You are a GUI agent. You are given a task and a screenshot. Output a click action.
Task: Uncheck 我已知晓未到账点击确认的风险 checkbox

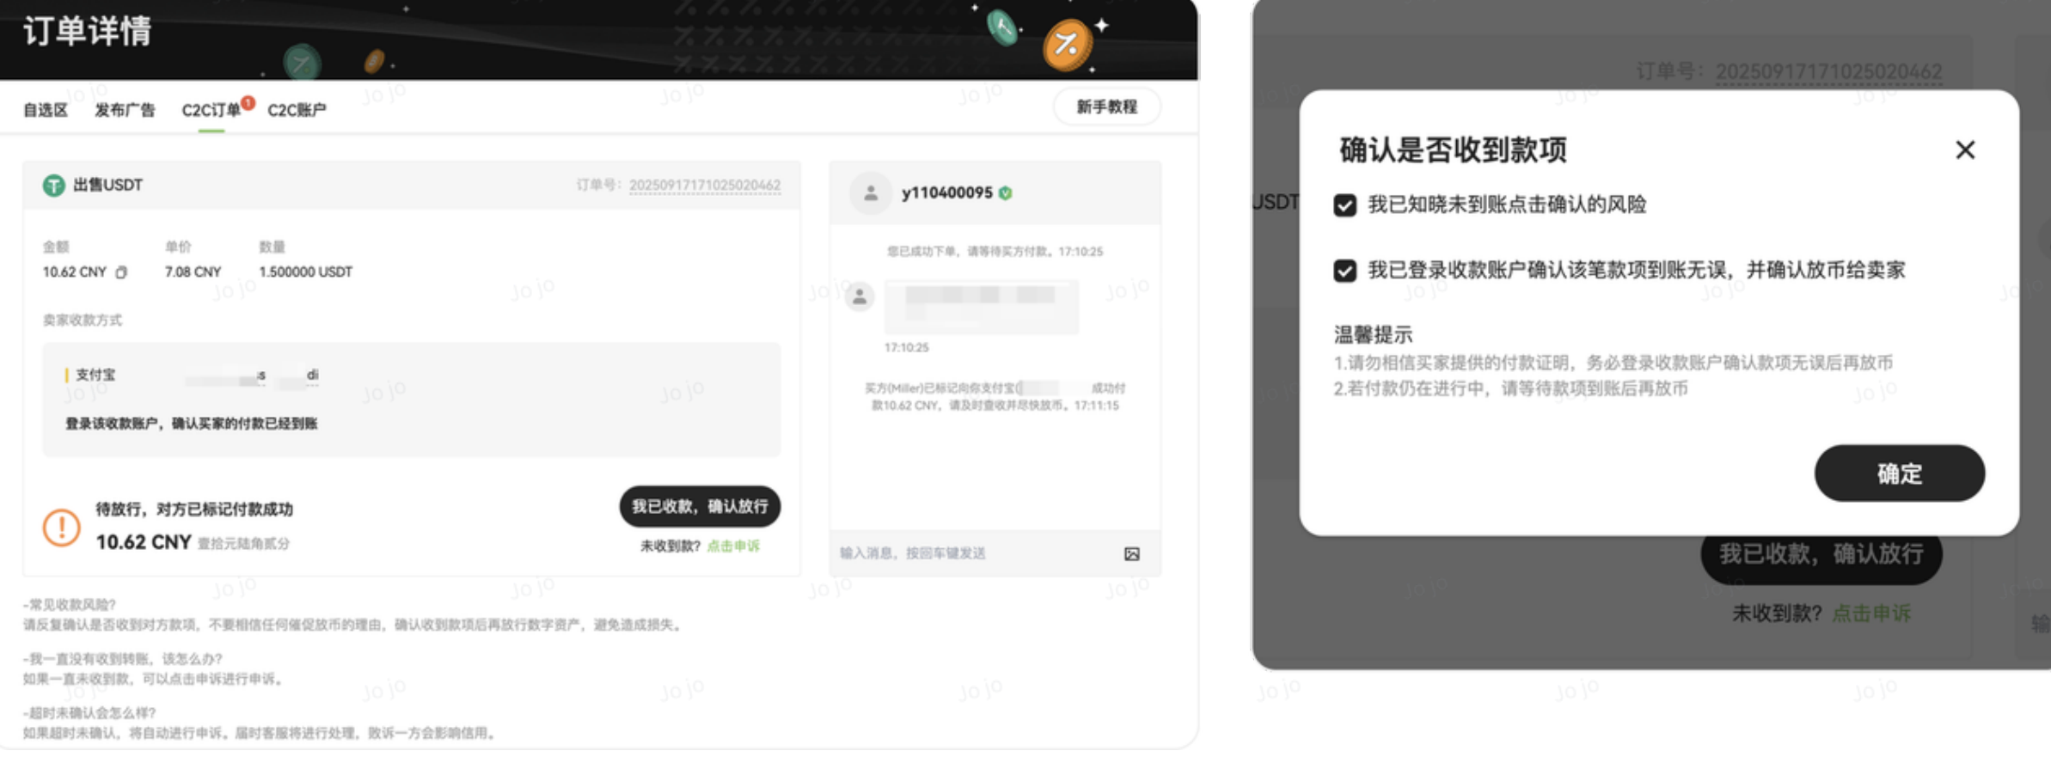[x=1344, y=205]
